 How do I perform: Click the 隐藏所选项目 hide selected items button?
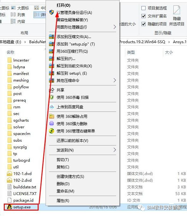(x=177, y=16)
